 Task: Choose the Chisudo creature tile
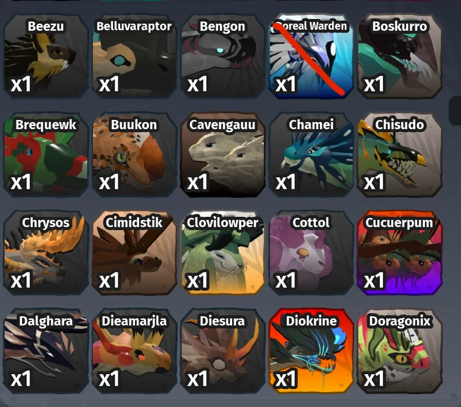[x=399, y=154]
